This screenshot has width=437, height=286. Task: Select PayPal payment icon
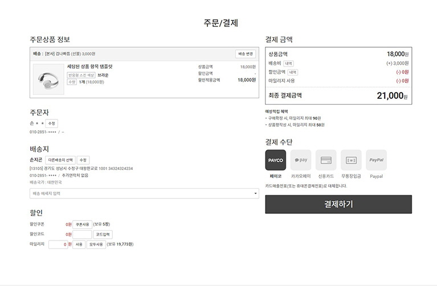click(376, 160)
